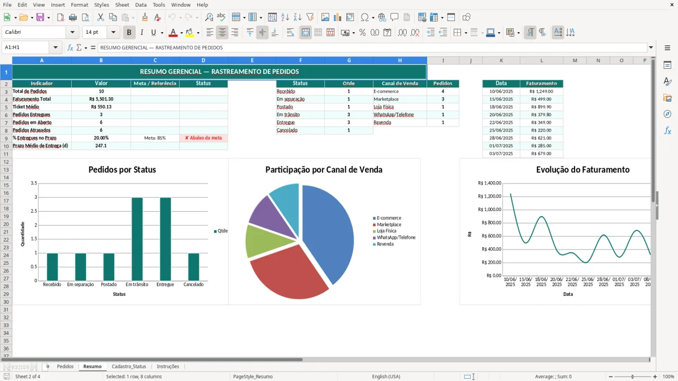
Task: Click the Format as Percent icon
Action: tap(363, 33)
